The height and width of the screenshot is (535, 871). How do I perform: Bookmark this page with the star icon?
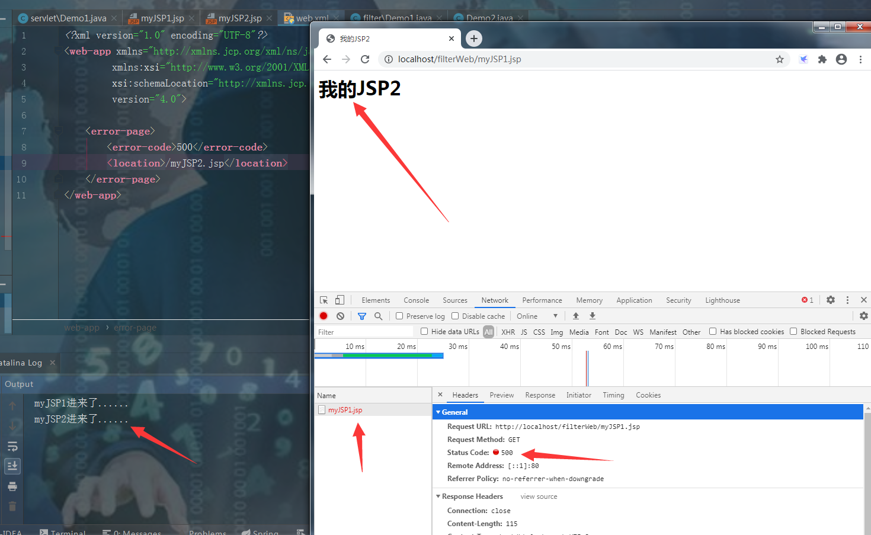click(x=780, y=59)
